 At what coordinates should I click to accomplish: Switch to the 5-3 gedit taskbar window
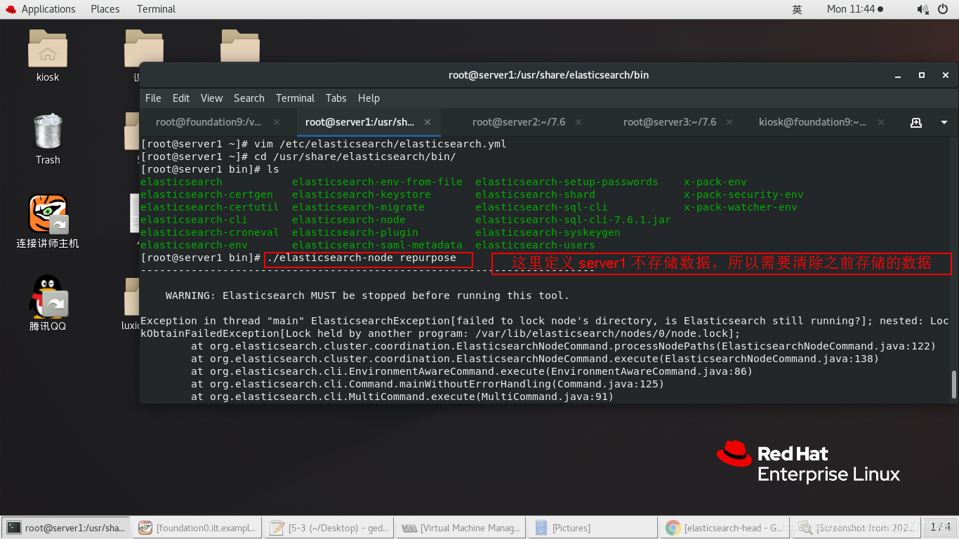click(330, 528)
